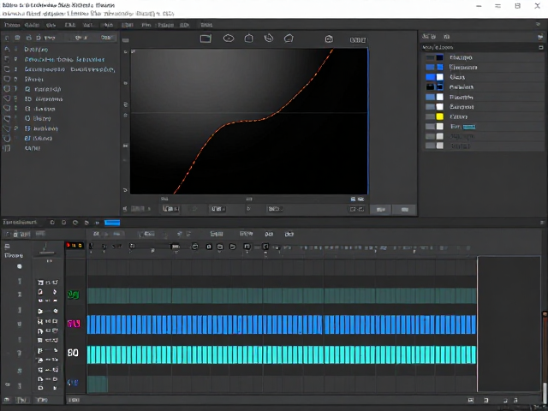Click the rectangle frame icon above curve viewer
This screenshot has width=548, height=411.
tap(205, 39)
